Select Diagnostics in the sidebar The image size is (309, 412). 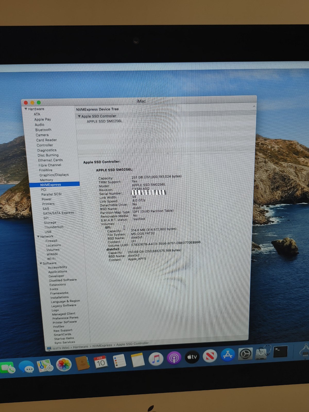(x=47, y=150)
